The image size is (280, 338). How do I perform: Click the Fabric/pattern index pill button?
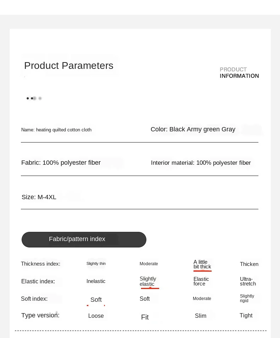click(84, 240)
